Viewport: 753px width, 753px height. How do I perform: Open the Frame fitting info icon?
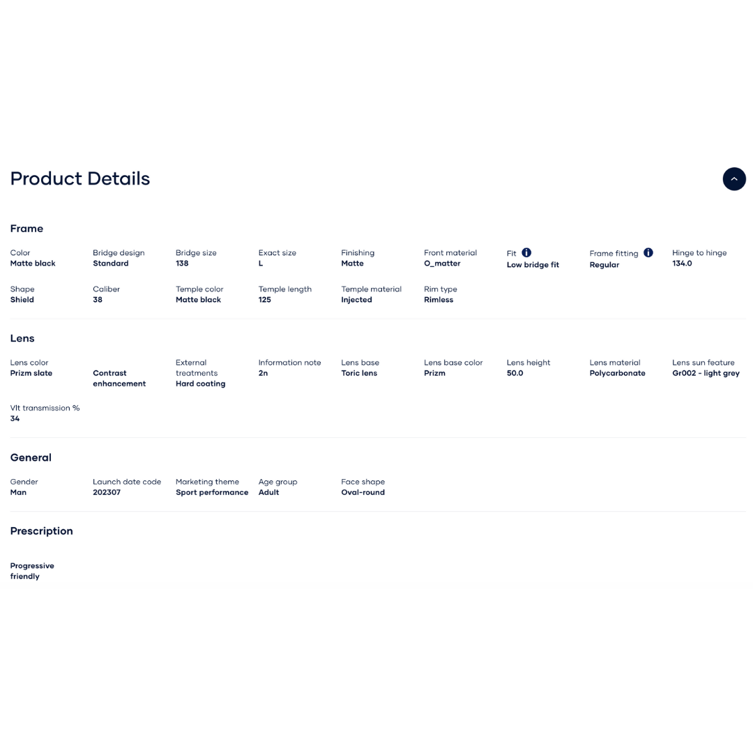click(x=648, y=252)
